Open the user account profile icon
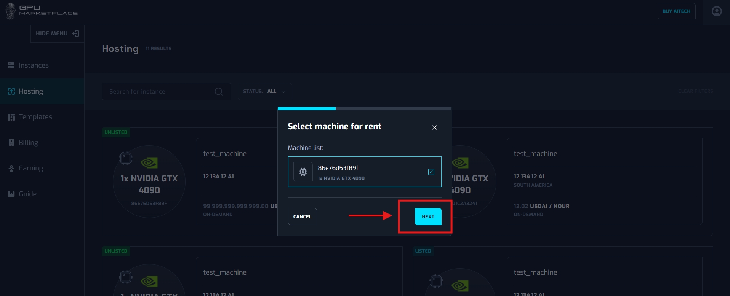Image resolution: width=730 pixels, height=296 pixels. tap(717, 11)
